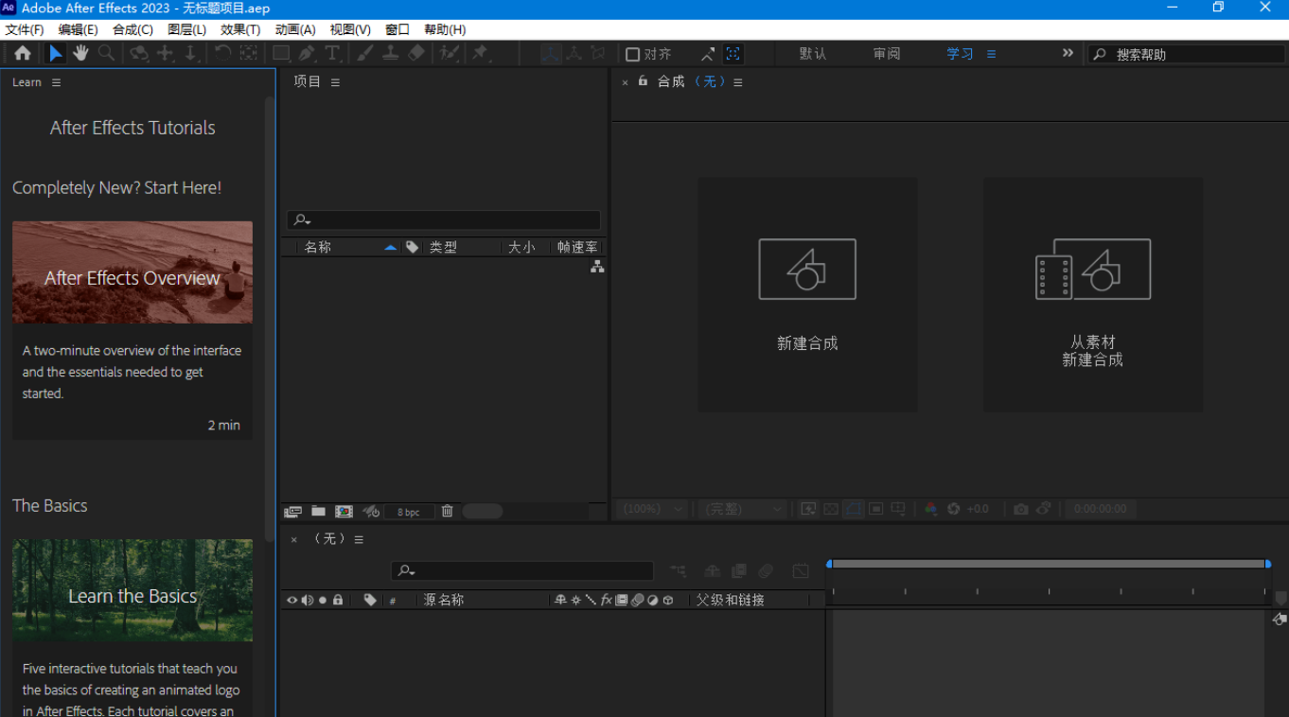
Task: Toggle the video eye column header in timeline
Action: pos(292,600)
